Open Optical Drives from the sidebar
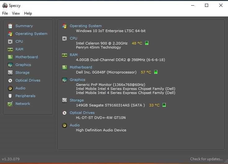The image size is (228, 164). pos(28,80)
